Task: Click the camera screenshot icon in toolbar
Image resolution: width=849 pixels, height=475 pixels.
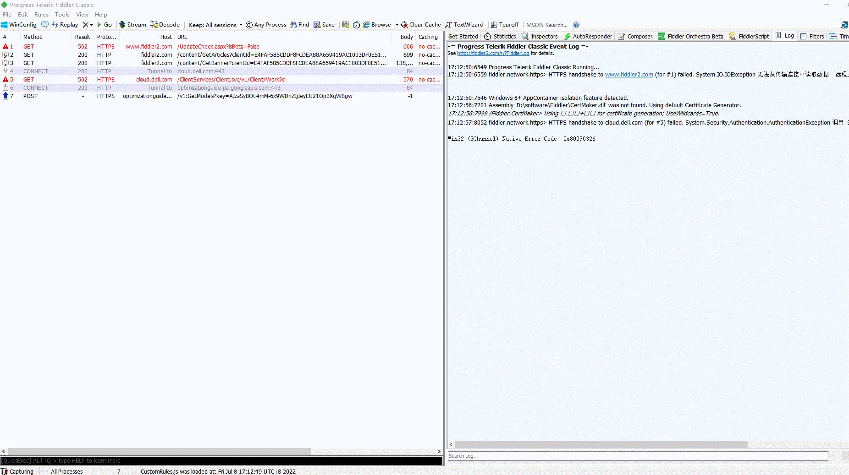Action: (x=346, y=25)
